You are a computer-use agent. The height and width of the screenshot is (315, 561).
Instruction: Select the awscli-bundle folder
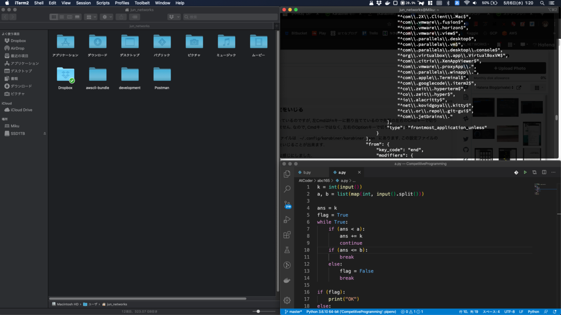pos(98,78)
